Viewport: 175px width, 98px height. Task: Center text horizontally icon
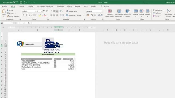[x=54, y=15]
